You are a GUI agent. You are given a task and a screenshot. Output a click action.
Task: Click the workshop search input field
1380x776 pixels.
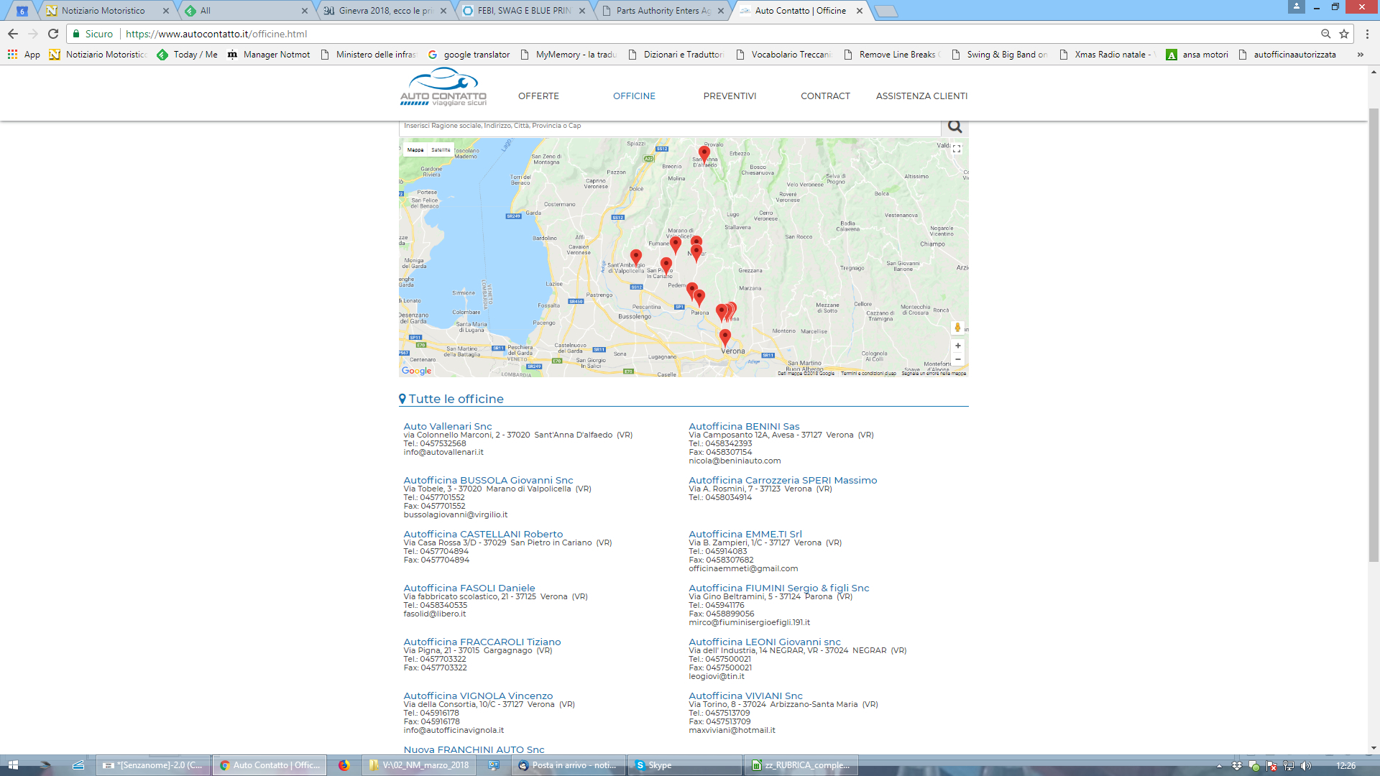670,126
